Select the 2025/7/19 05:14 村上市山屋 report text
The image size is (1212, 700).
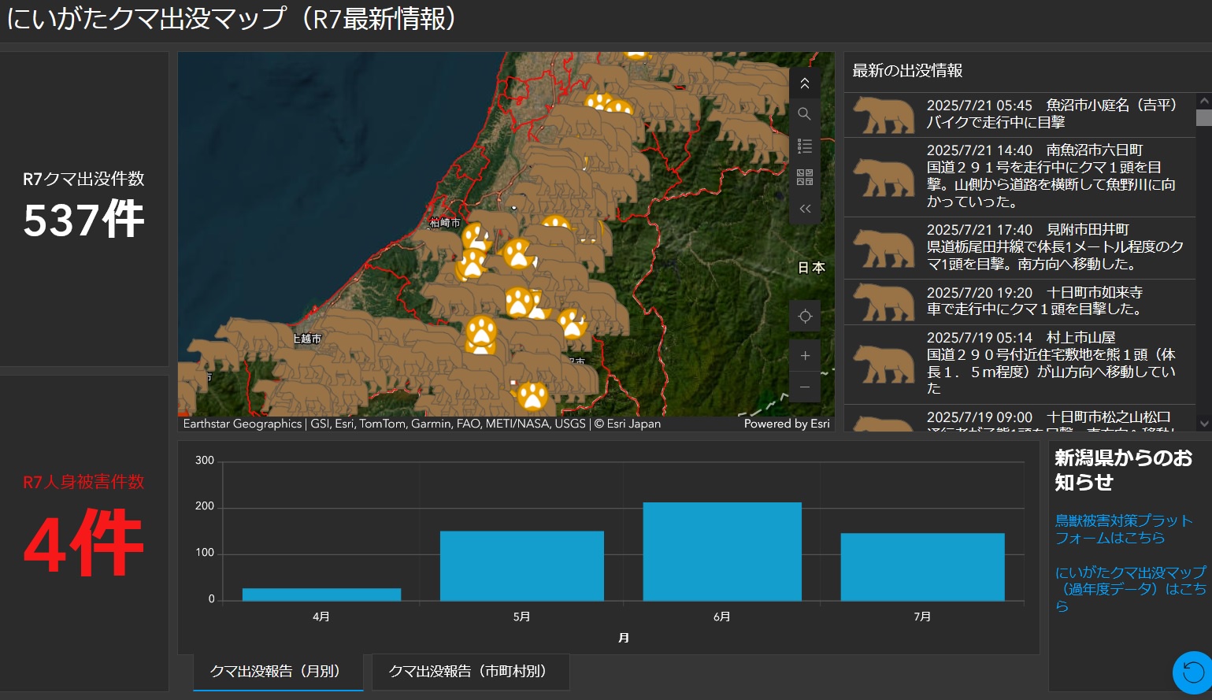coord(1052,362)
